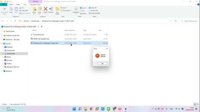Click Paste shortcut in Clipboard group
The width and height of the screenshot is (200, 112).
[x=25, y=13]
